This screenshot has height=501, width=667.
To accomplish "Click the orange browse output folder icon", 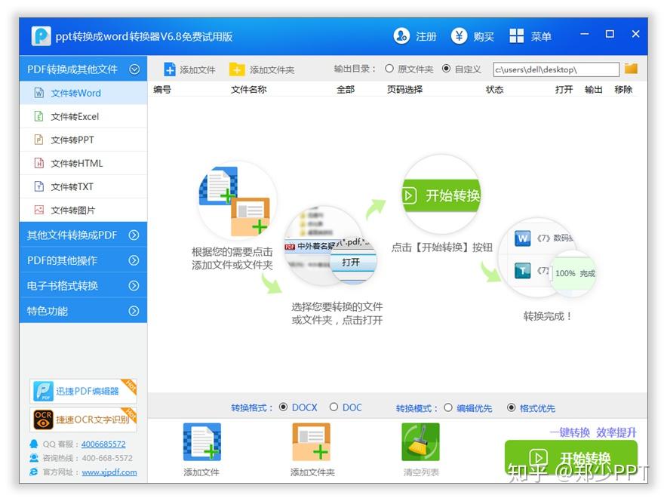I will tap(631, 69).
